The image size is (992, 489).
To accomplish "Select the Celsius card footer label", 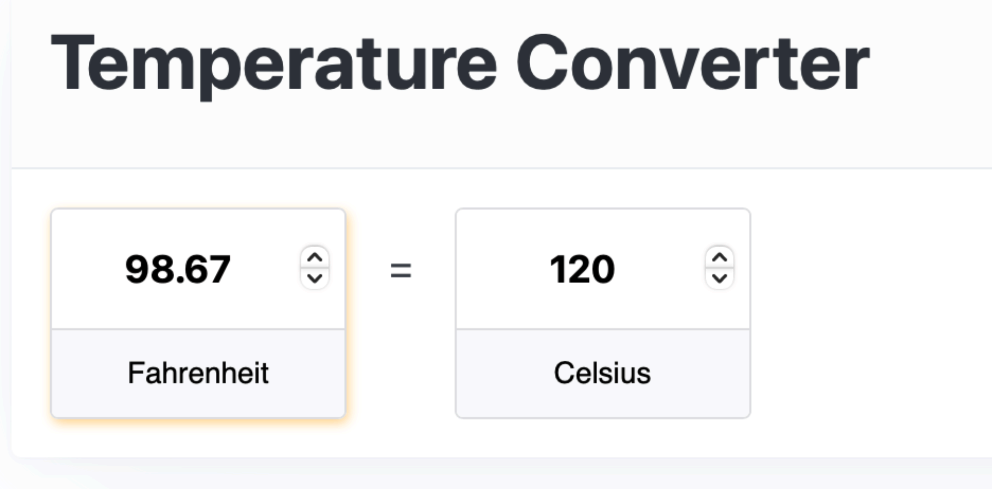I will click(x=602, y=373).
